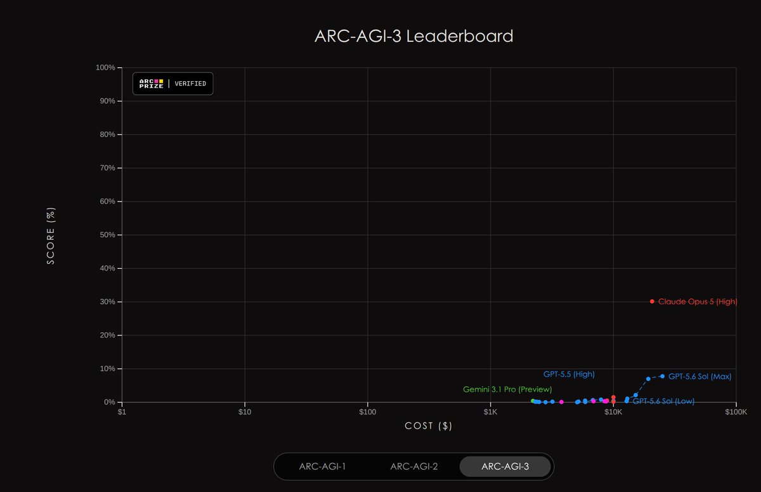Click the ARC Prize Verified badge
The width and height of the screenshot is (761, 492).
173,84
